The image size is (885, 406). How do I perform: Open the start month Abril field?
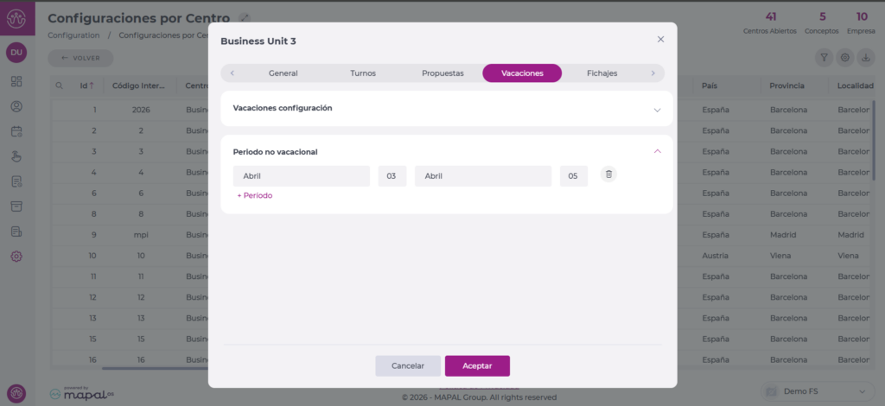pos(301,176)
